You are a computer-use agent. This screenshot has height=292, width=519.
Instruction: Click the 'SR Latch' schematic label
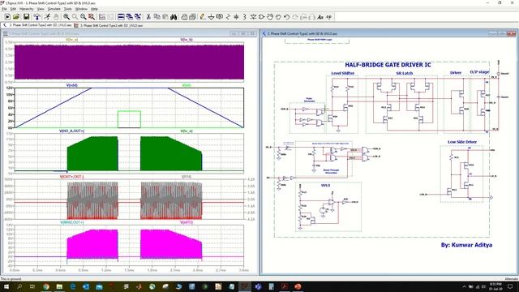[405, 73]
